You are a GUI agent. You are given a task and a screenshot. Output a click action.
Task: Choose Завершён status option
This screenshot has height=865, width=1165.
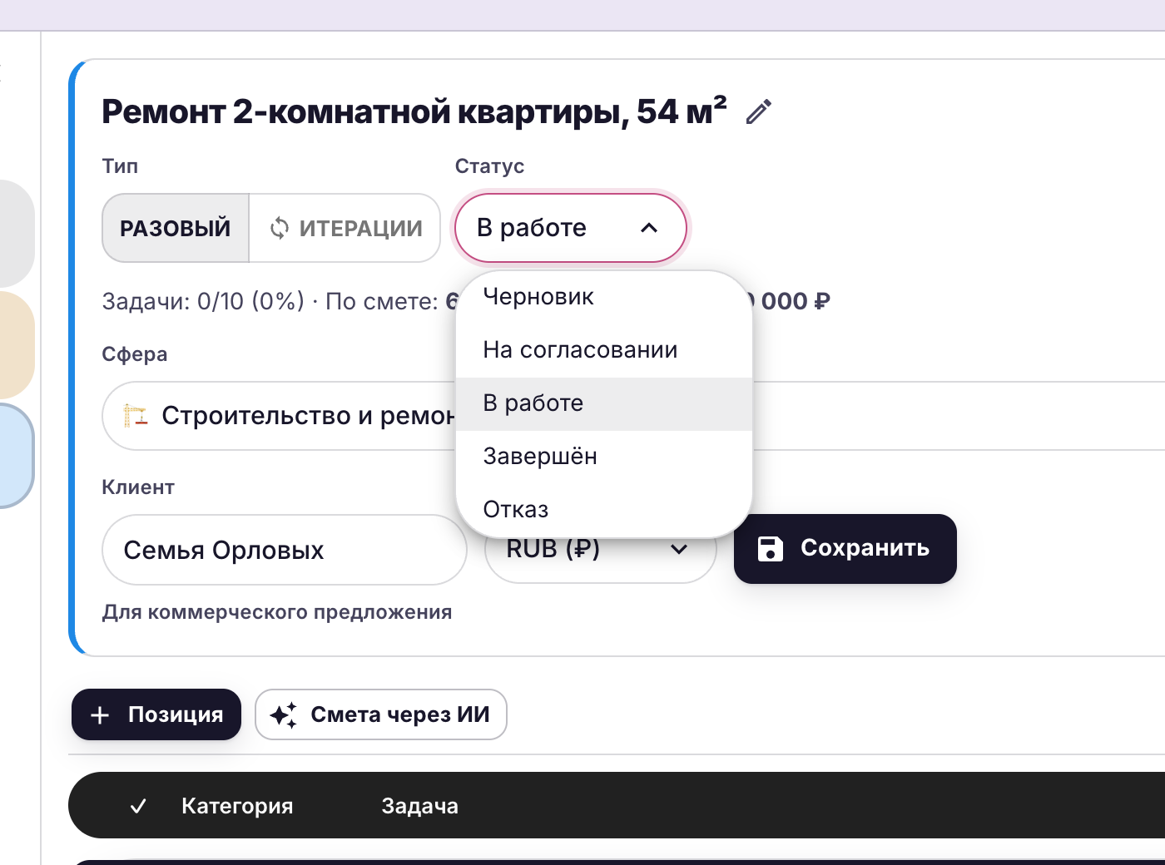604,457
